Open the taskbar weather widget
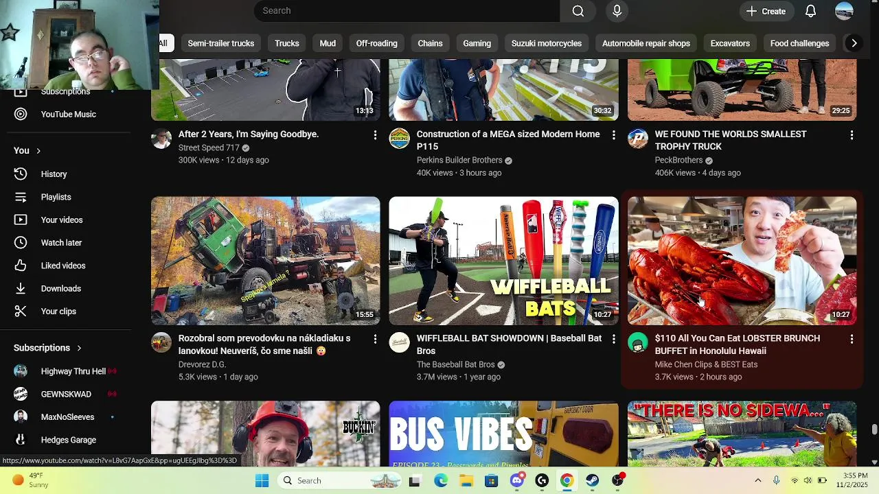879x494 pixels. tap(31, 480)
